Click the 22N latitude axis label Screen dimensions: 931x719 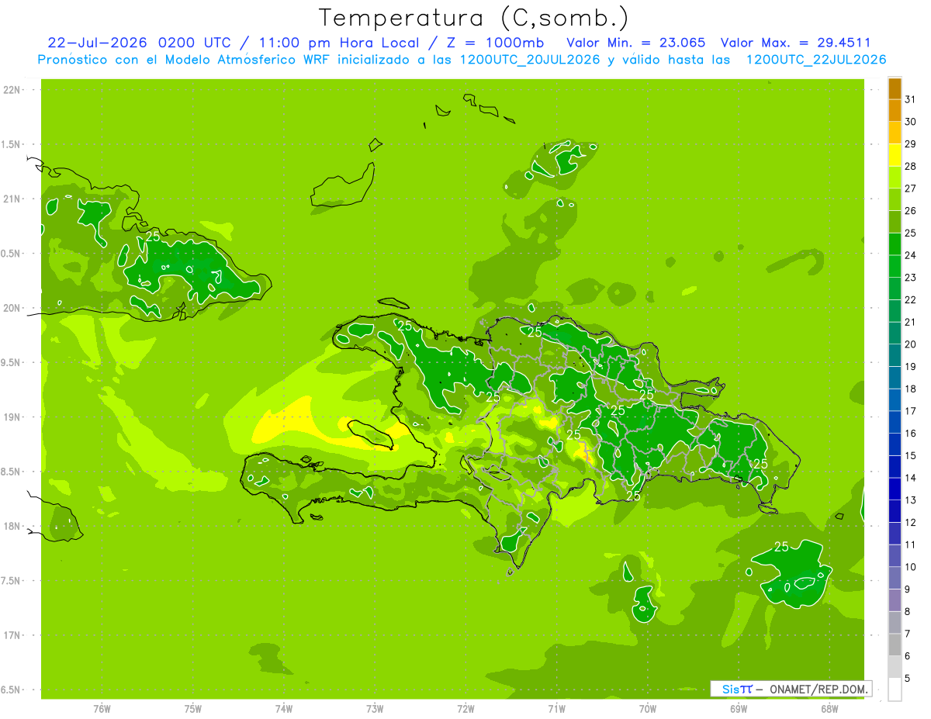coord(12,90)
